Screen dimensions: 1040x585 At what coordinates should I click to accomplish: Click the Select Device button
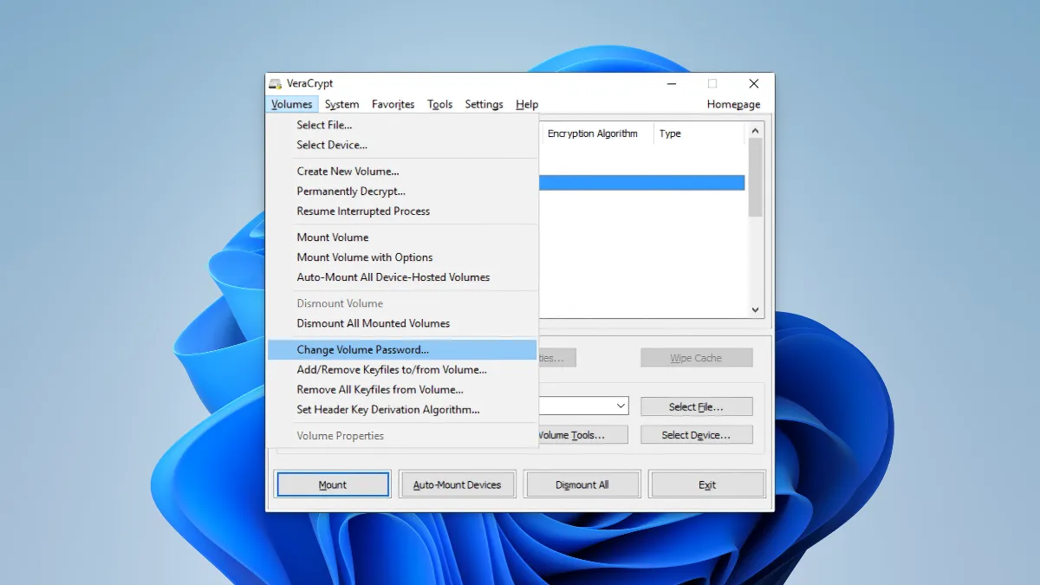(x=696, y=435)
